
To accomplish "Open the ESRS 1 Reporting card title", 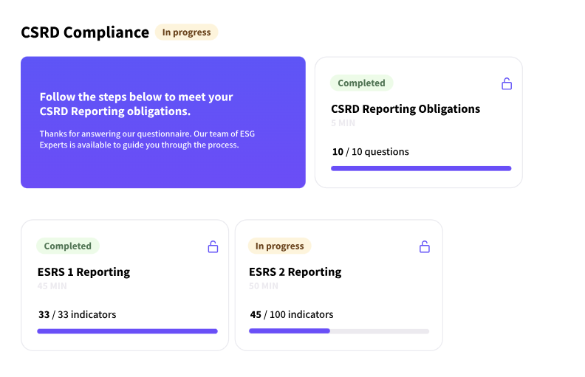I will point(84,272).
